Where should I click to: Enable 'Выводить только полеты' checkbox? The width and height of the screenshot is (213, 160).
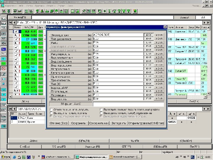tap(51, 113)
